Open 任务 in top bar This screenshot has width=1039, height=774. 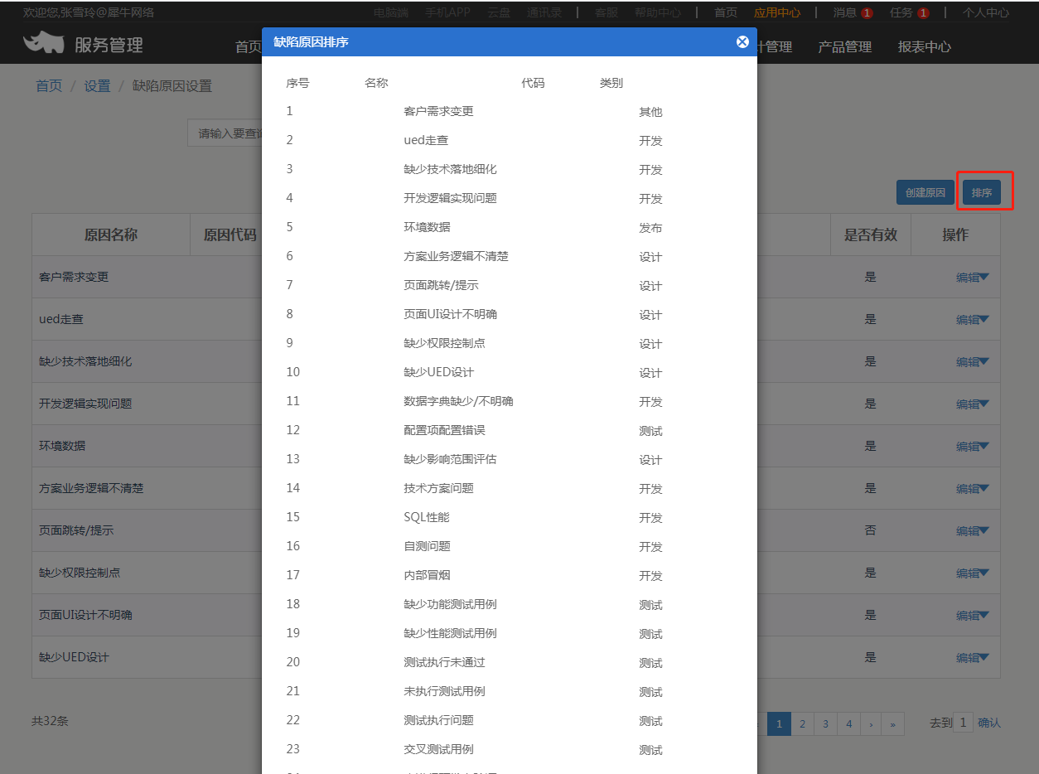coord(909,12)
